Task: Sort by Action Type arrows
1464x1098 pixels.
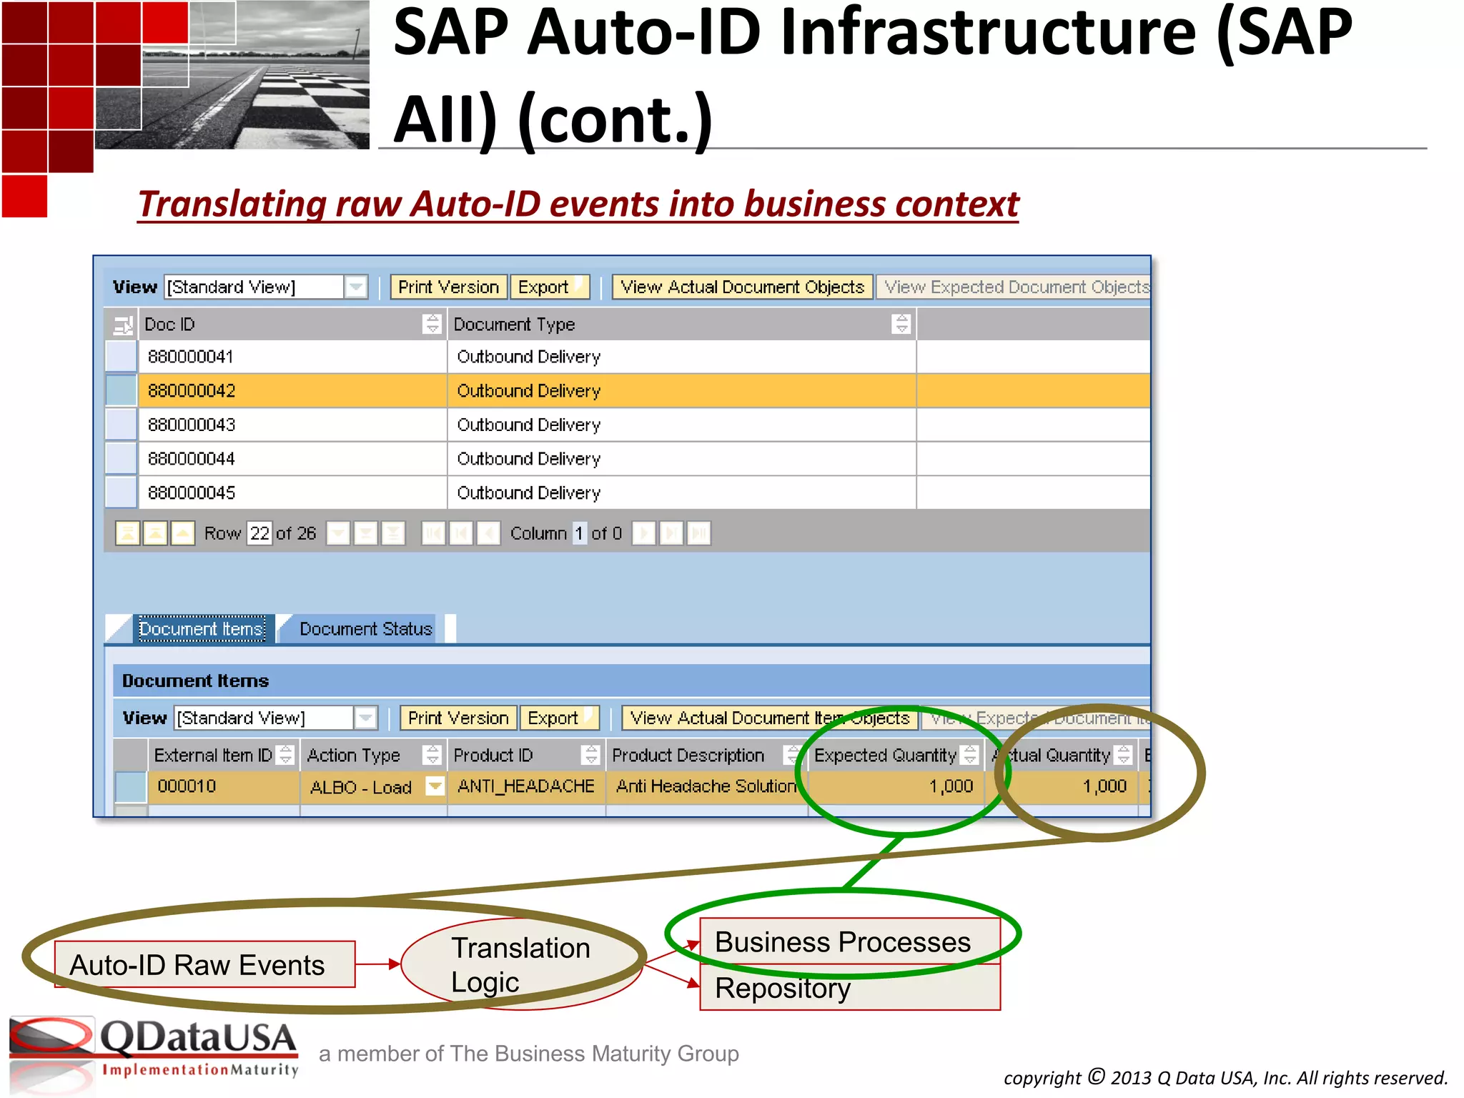Action: tap(432, 755)
